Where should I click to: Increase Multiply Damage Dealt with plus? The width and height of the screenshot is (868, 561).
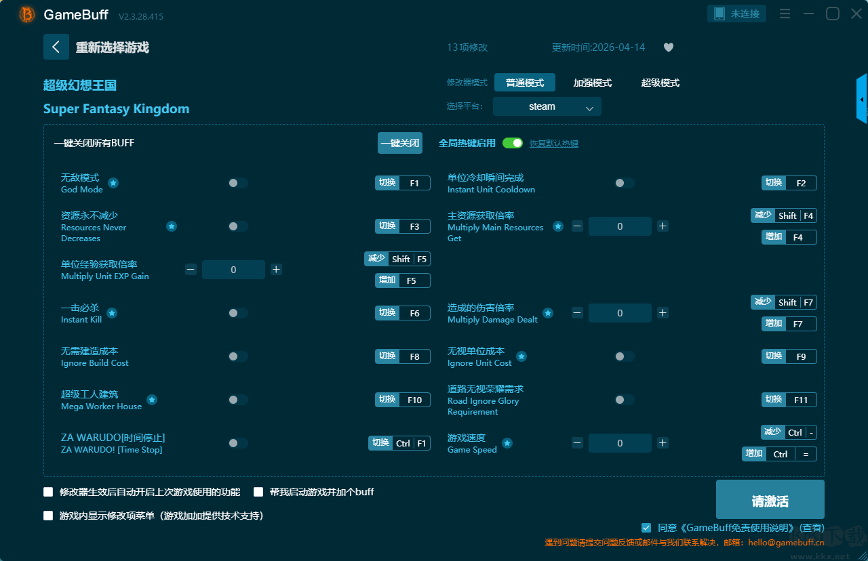click(x=663, y=313)
